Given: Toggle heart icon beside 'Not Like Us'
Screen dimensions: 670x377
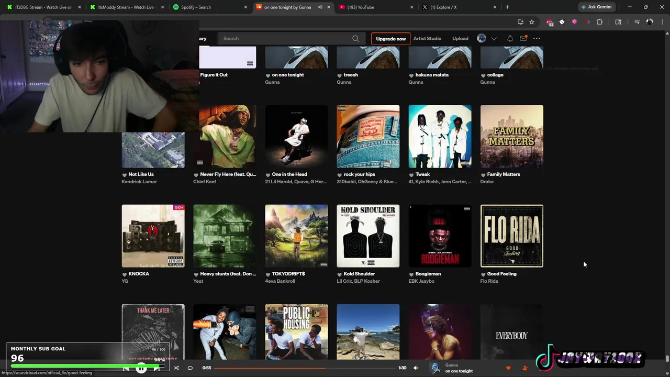Looking at the screenshot, I should [125, 175].
